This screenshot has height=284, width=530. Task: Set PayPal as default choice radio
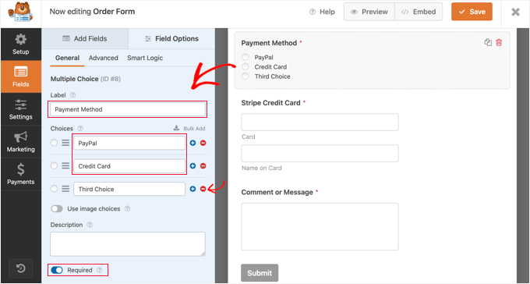click(x=54, y=143)
